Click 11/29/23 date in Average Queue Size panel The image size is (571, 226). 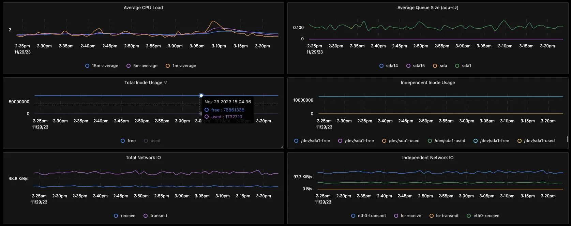[x=315, y=52]
